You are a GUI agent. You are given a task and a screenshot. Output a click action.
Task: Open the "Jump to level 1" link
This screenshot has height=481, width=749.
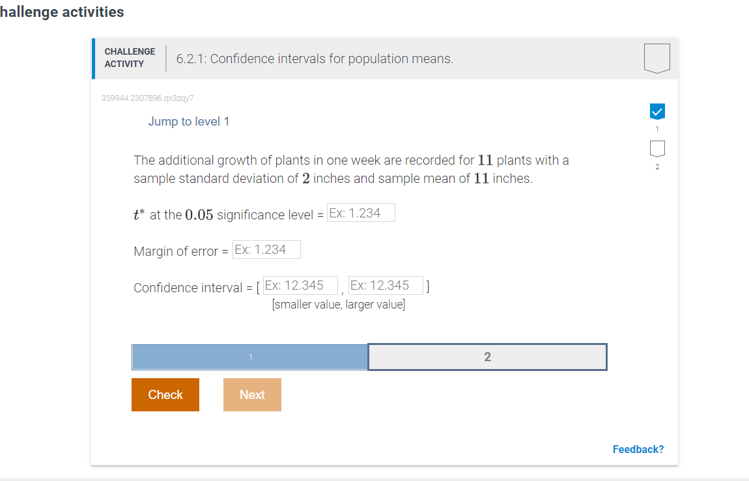click(x=188, y=121)
